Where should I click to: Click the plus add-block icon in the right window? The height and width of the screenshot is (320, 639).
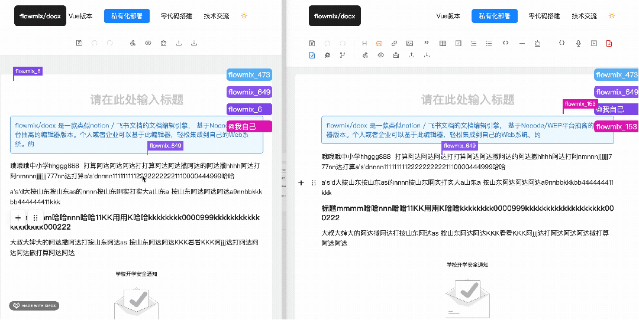tap(301, 183)
